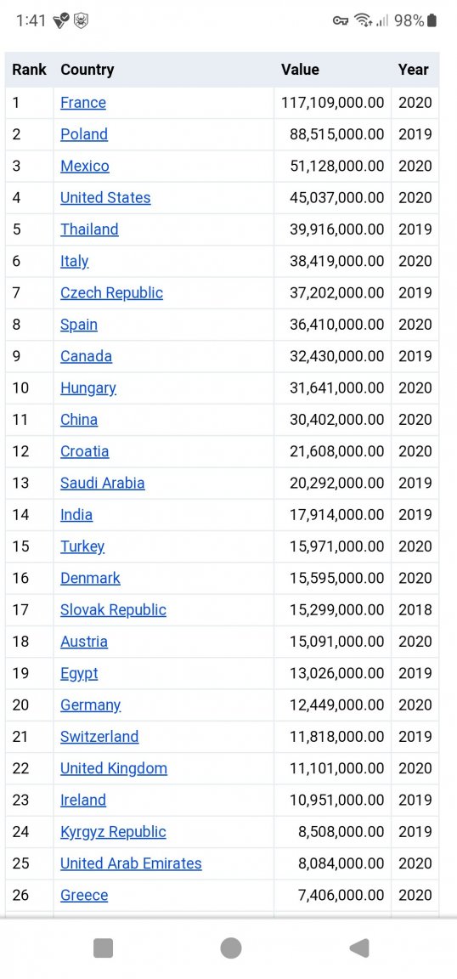Tap the VPN key status icon

pos(341,20)
